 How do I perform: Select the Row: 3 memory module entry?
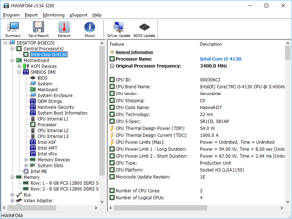click(x=65, y=189)
